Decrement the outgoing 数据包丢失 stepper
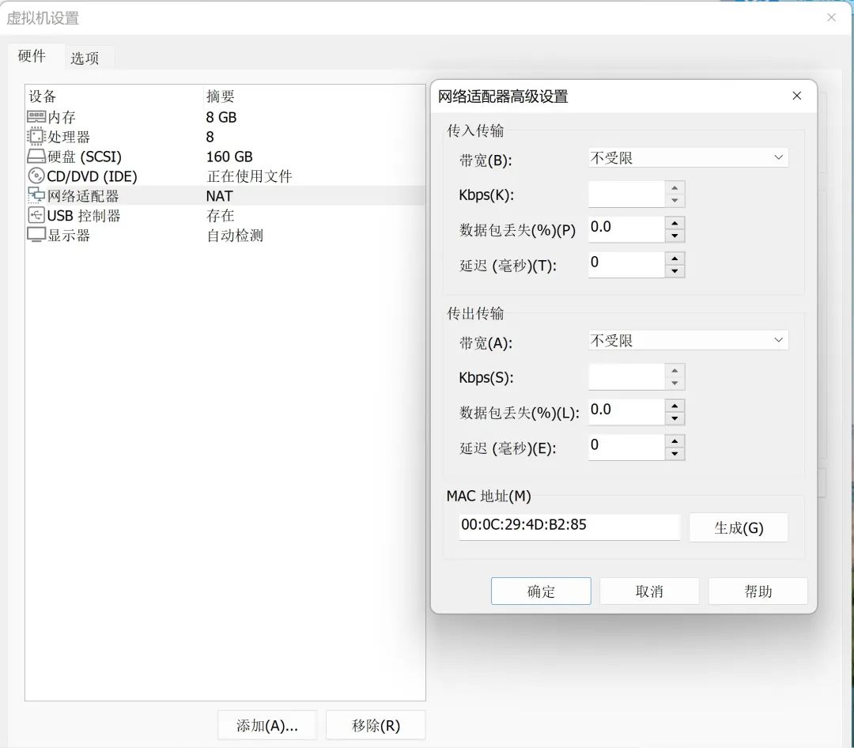 pos(673,417)
